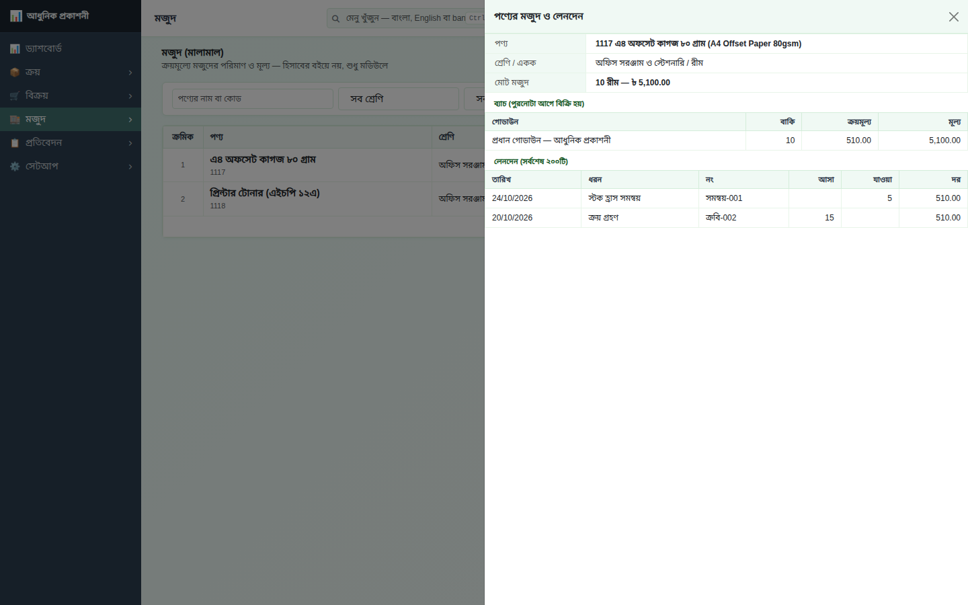Screen dimensions: 968x605
Task: Focus the পণ্যের নাম বা কোড filter field
Action: coord(252,99)
